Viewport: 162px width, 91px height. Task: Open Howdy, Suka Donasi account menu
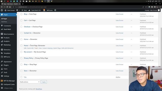[152, 10]
